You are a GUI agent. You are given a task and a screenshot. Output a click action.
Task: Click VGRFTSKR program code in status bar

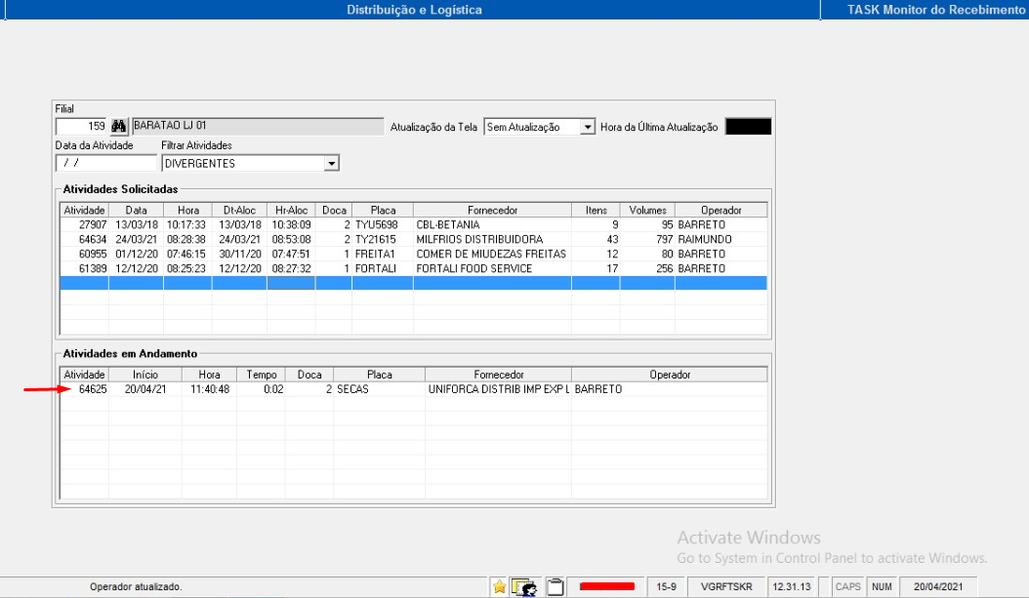point(726,587)
